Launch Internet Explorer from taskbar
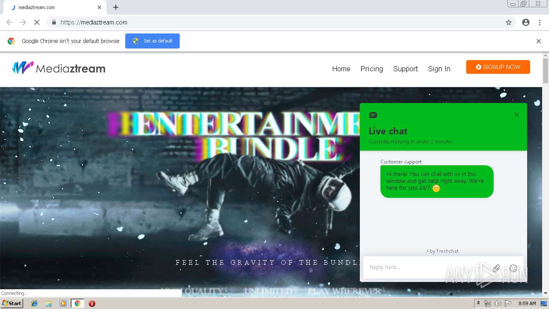The image size is (549, 309). click(34, 303)
